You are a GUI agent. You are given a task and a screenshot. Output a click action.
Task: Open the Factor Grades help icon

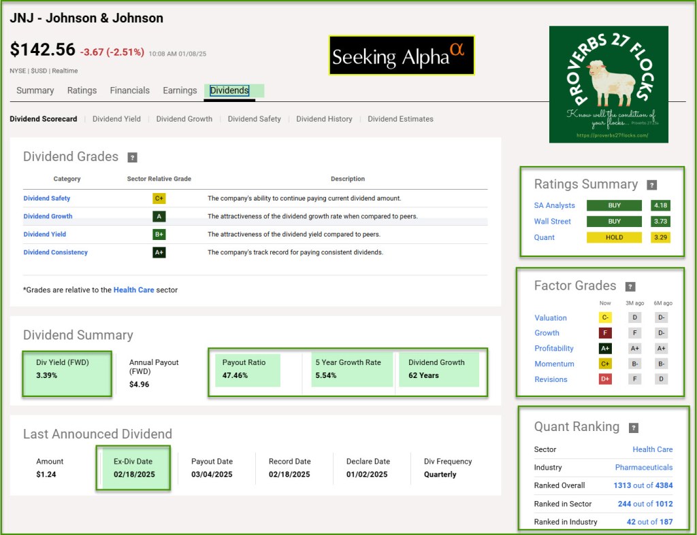pyautogui.click(x=630, y=287)
